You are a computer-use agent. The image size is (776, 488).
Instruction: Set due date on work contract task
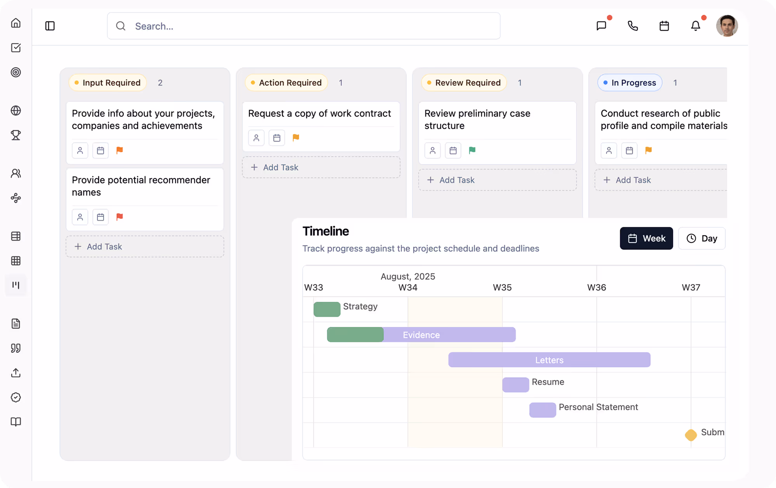[277, 138]
